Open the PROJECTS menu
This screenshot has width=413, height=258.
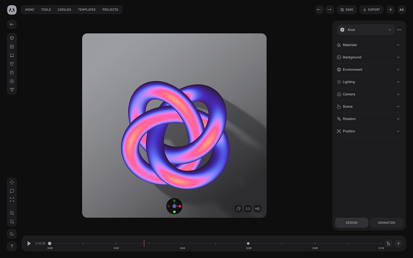pyautogui.click(x=110, y=10)
